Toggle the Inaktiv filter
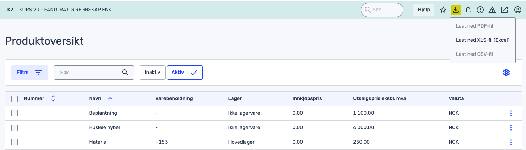This screenshot has width=526, height=150. tap(152, 73)
